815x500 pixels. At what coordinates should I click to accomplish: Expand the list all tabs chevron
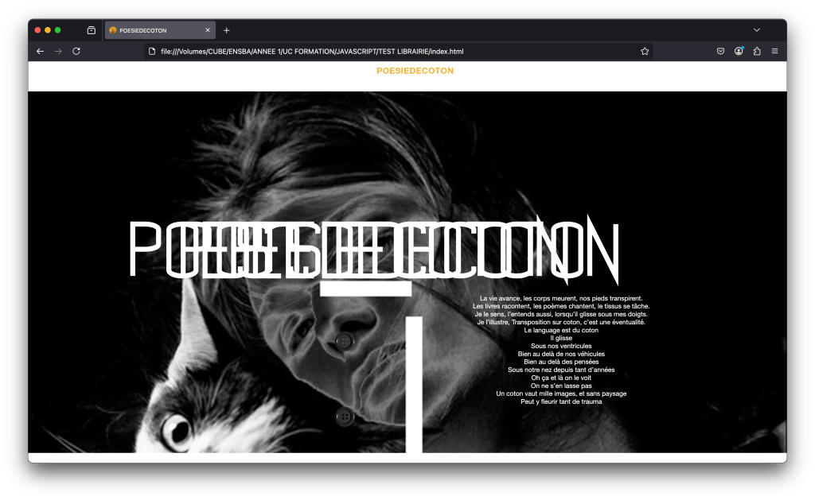click(757, 30)
